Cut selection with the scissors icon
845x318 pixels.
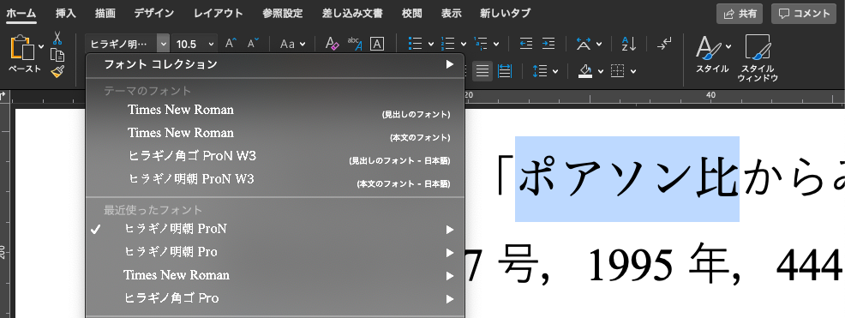click(57, 38)
